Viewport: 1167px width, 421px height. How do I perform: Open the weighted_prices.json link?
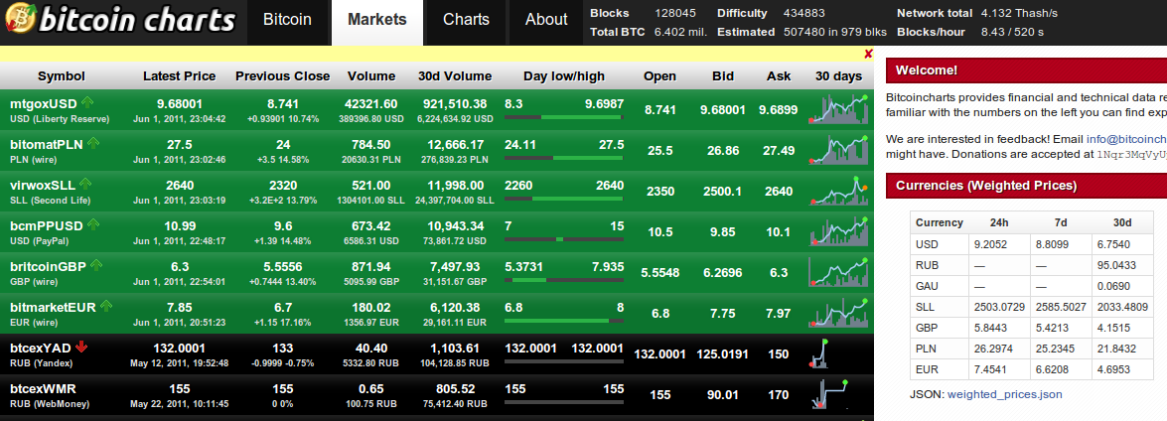point(1005,394)
